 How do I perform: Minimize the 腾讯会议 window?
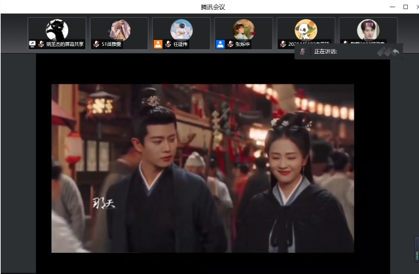(392, 7)
